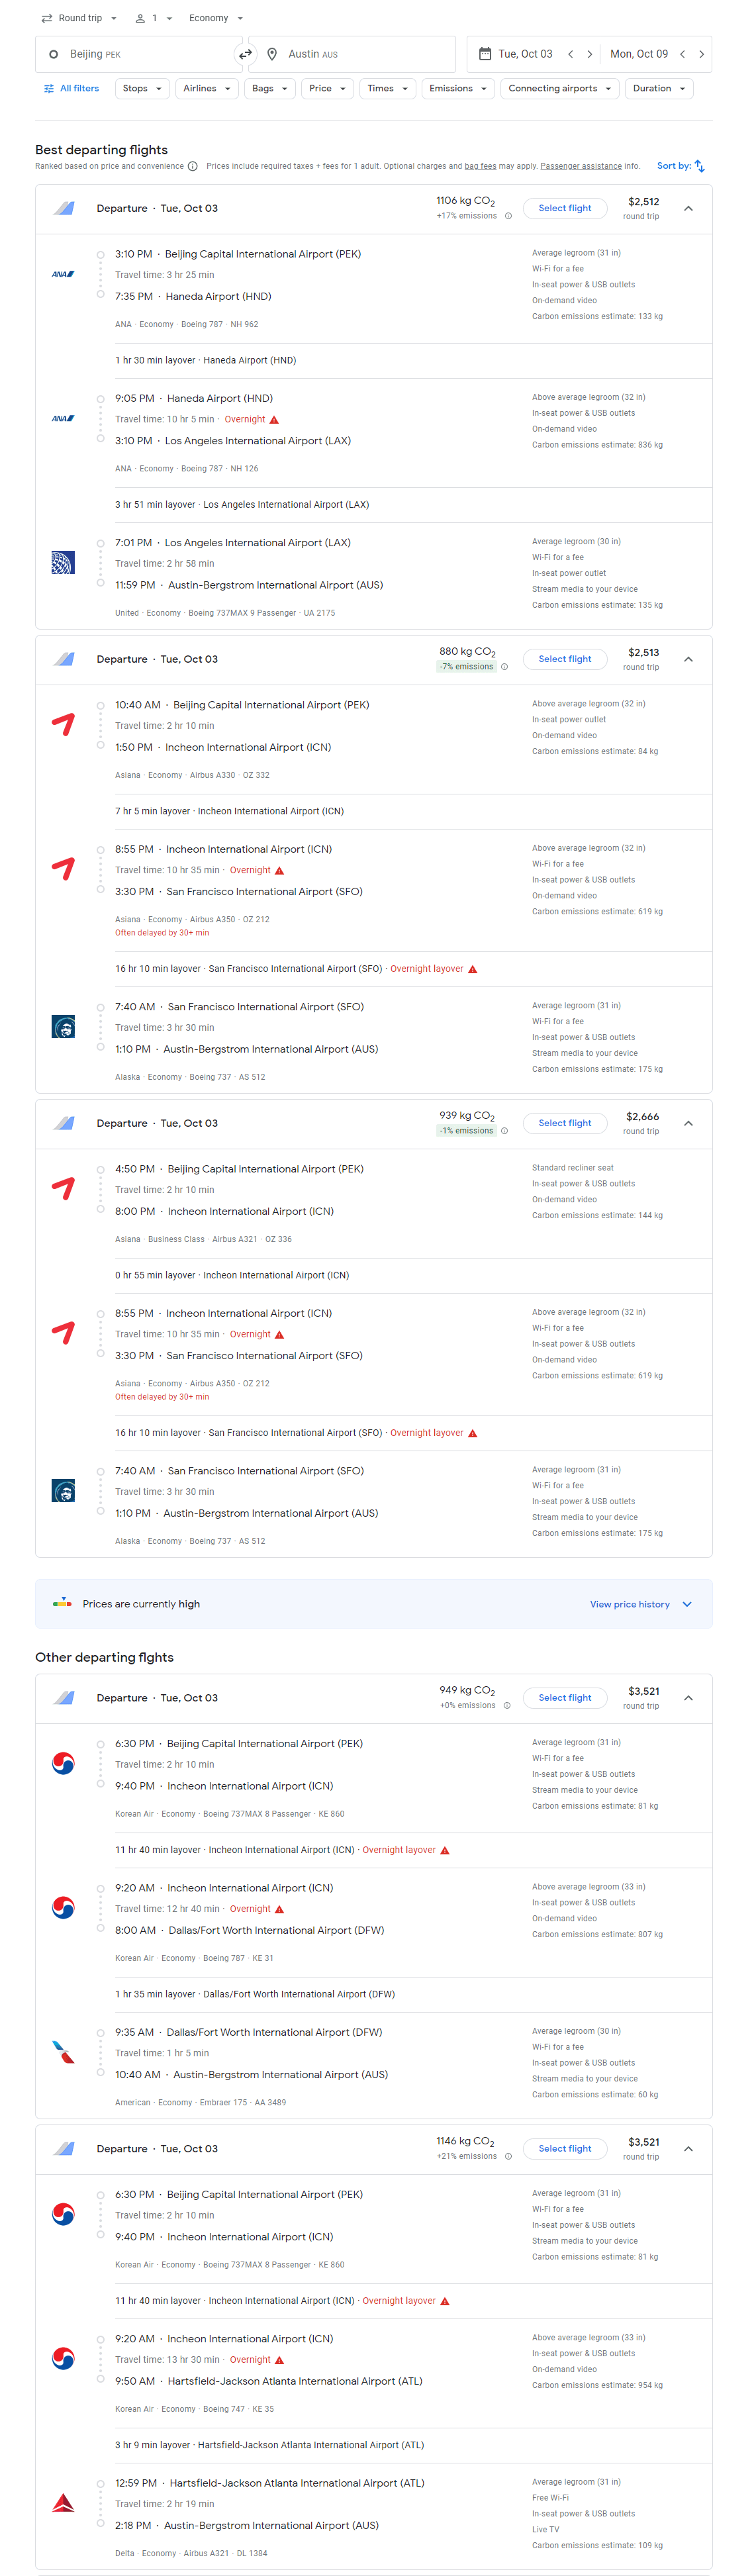This screenshot has width=754, height=2576.
Task: Collapse the $2,512 flight details
Action: (x=688, y=208)
